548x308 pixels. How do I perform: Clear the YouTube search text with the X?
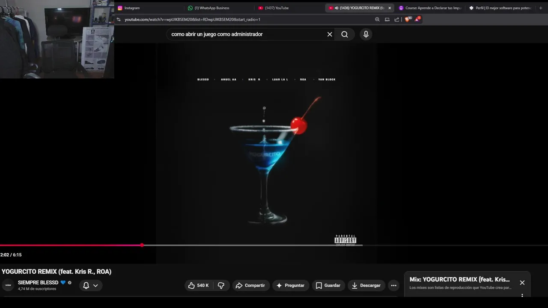(x=330, y=34)
